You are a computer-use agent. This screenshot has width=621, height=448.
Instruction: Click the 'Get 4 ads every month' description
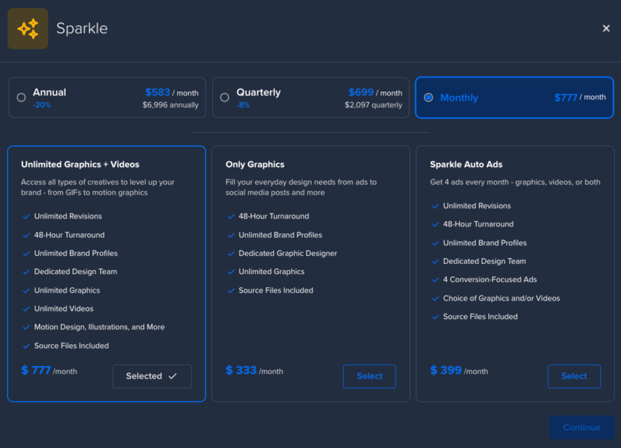[515, 182]
